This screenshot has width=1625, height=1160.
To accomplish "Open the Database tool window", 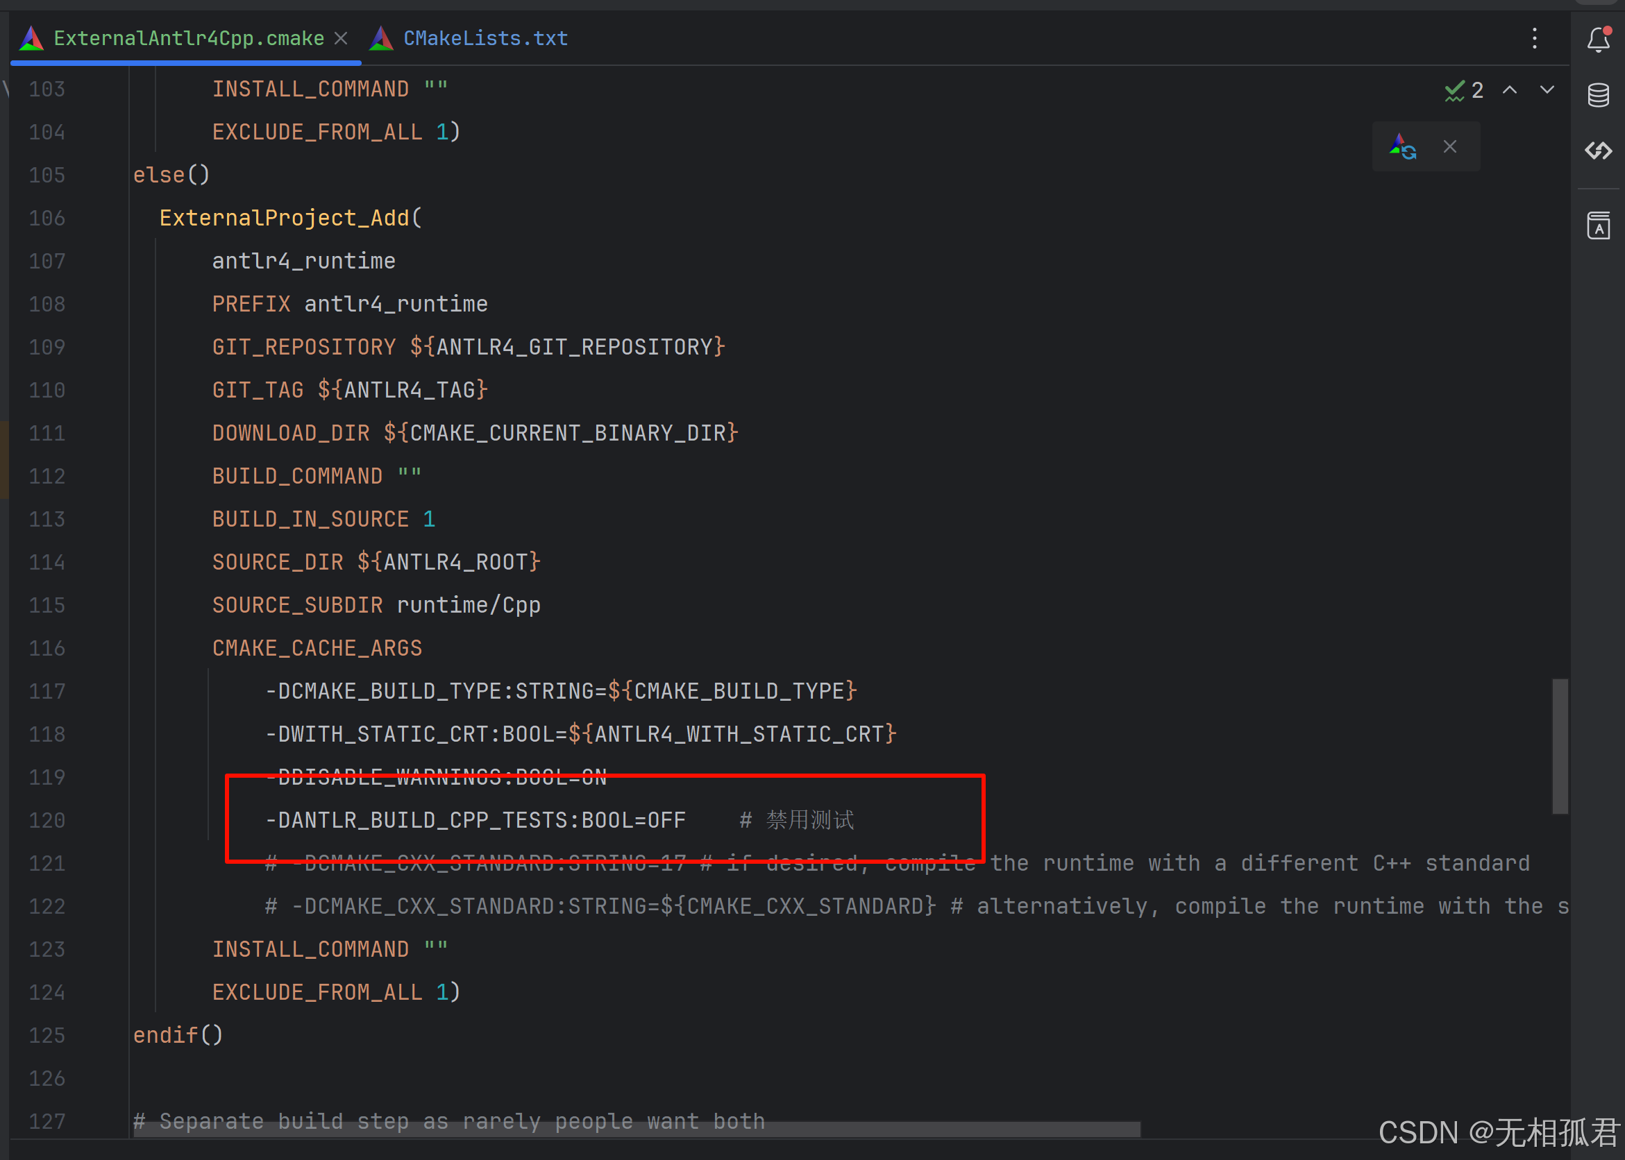I will 1599,94.
